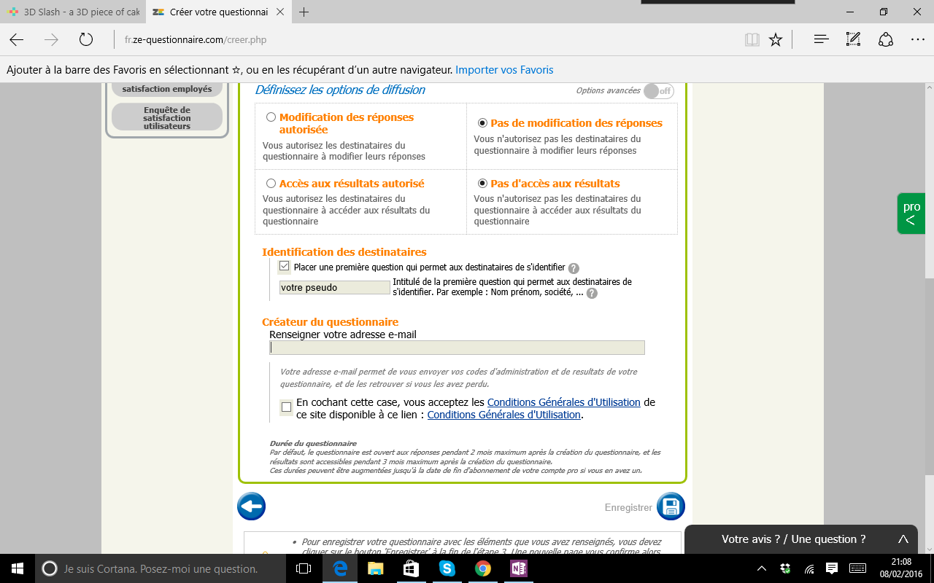Open OneNote from the taskbar
This screenshot has height=583, width=934.
519,568
